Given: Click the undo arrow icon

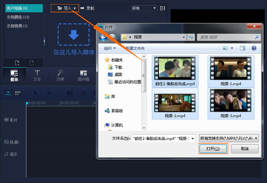Looking at the screenshot, I should coord(35,93).
